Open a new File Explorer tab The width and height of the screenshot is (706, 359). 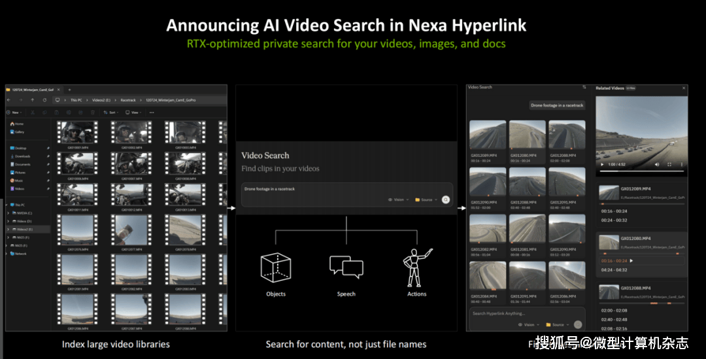[x=69, y=90]
